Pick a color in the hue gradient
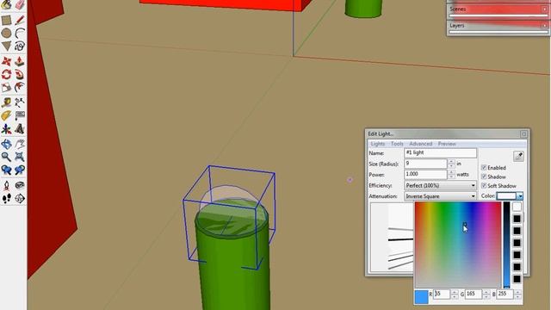The width and height of the screenshot is (551, 310). coord(458,245)
